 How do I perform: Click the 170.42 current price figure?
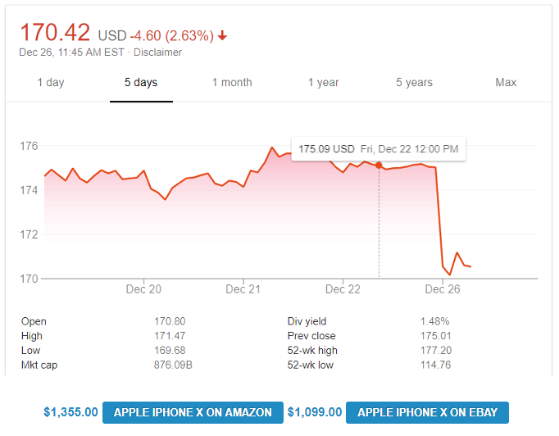(55, 33)
